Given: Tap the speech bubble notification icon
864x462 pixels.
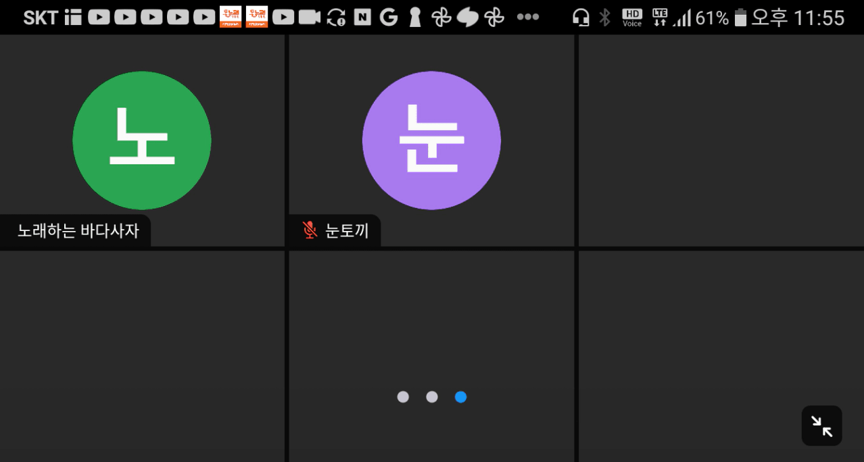Looking at the screenshot, I should (x=468, y=18).
